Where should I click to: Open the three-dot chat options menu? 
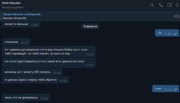point(177,5)
